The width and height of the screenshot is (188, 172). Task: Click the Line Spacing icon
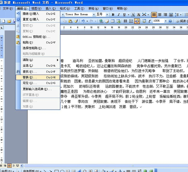pyautogui.click(x=177, y=15)
